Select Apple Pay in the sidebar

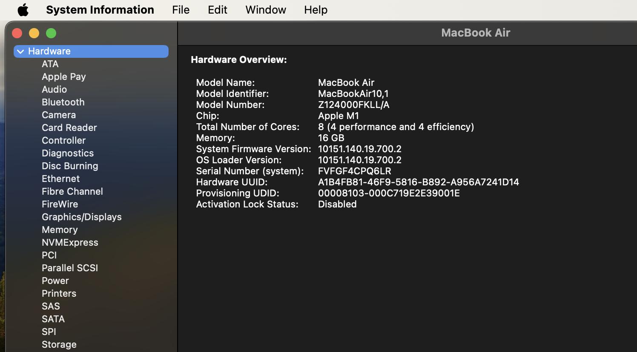64,77
